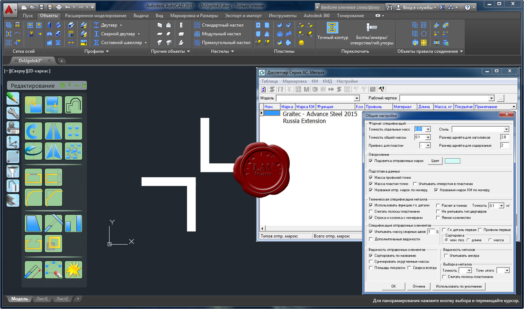524x309 pixels.
Task: Click the AutoCAD keyword search field
Action: [x=352, y=7]
